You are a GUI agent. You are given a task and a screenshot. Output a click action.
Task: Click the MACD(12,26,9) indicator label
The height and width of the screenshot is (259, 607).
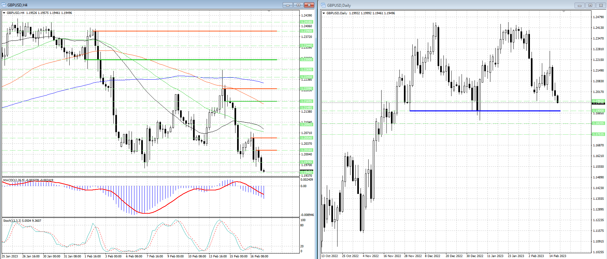pyautogui.click(x=14, y=180)
